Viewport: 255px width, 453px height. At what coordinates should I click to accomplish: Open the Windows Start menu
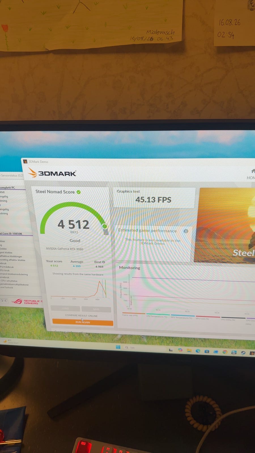point(118,347)
